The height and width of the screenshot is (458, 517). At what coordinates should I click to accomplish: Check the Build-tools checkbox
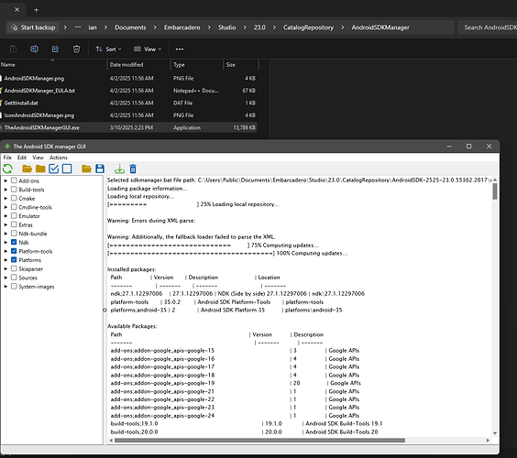click(14, 190)
